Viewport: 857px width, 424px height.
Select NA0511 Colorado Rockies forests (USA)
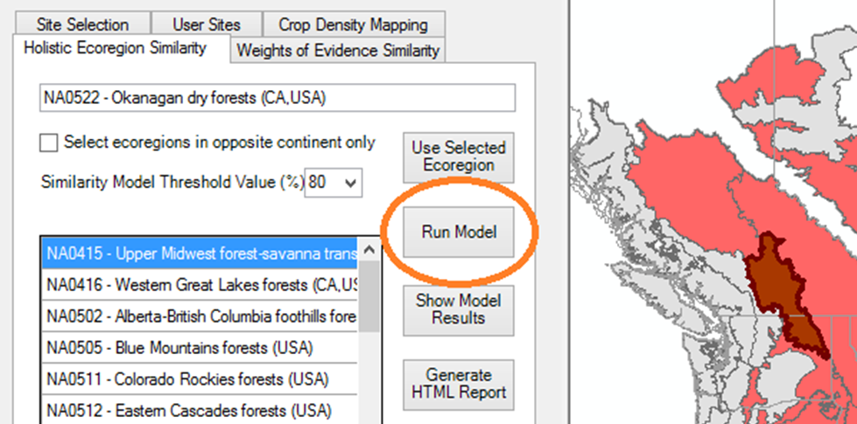tap(200, 379)
